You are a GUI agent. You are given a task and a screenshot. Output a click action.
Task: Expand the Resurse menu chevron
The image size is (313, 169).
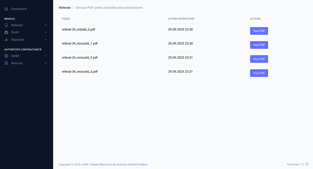click(46, 63)
